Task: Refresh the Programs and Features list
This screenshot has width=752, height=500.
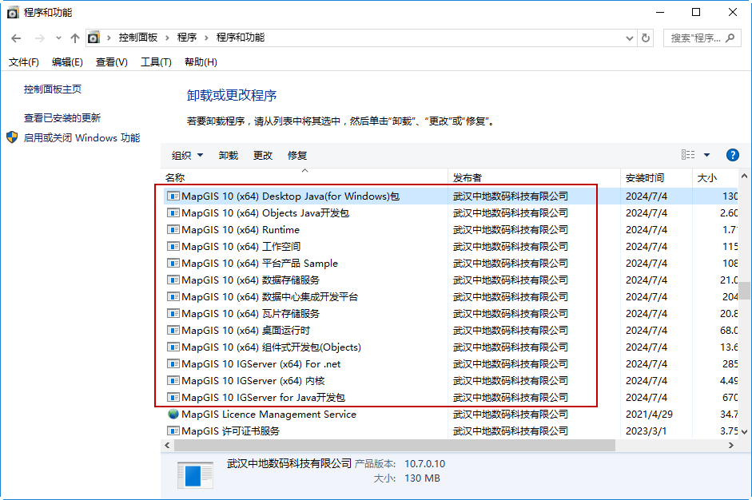Action: (x=646, y=38)
